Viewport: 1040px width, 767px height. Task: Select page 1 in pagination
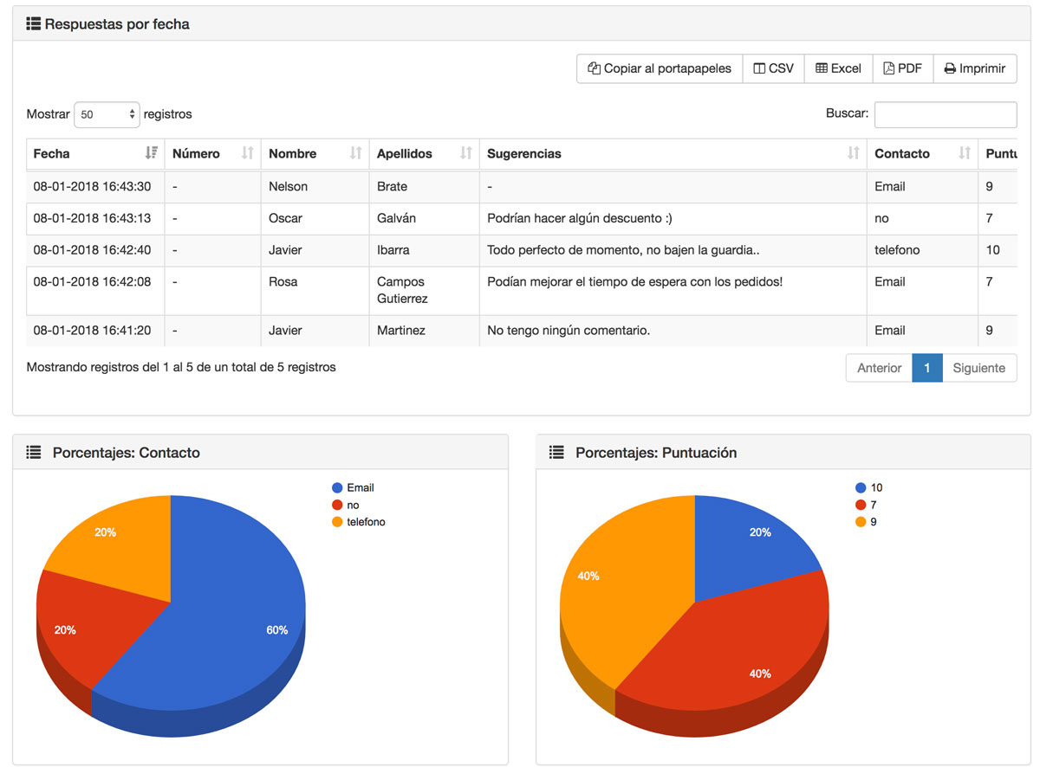coord(926,368)
